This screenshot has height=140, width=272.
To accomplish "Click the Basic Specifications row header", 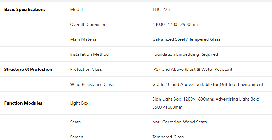I will click(x=25, y=9).
